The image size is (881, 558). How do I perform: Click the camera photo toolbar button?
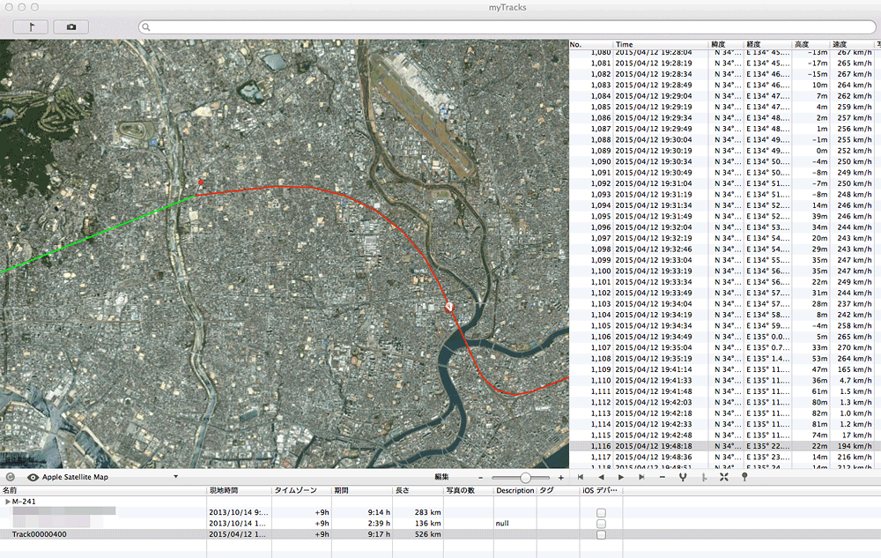tap(70, 26)
